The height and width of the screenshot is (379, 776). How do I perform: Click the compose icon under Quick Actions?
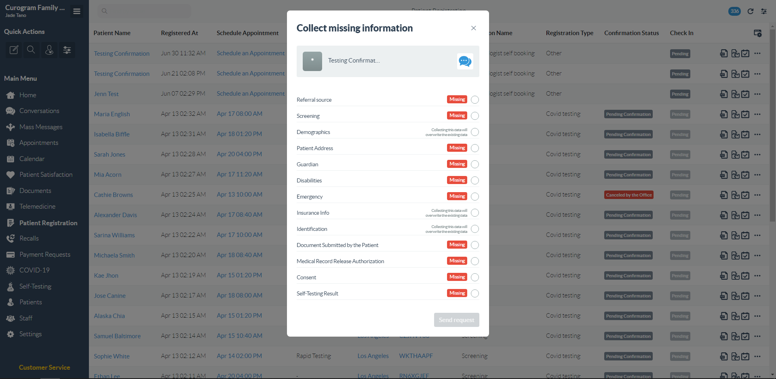click(14, 50)
